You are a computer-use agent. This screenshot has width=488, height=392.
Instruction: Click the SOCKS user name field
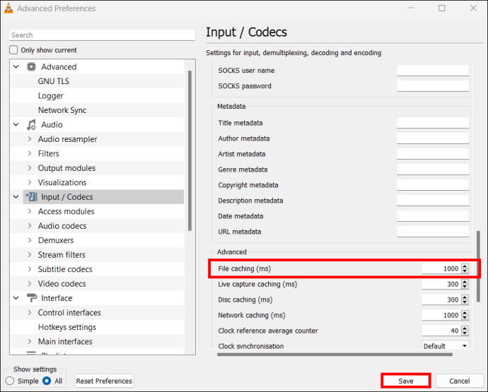433,70
